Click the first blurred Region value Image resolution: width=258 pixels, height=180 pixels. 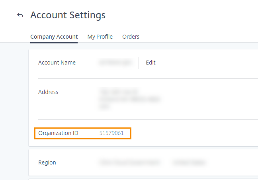pyautogui.click(x=129, y=162)
